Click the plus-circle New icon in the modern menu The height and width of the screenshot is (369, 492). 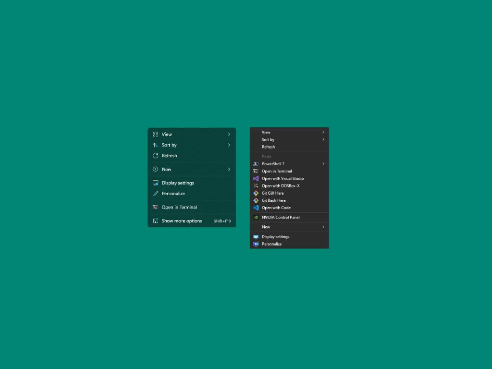click(155, 169)
